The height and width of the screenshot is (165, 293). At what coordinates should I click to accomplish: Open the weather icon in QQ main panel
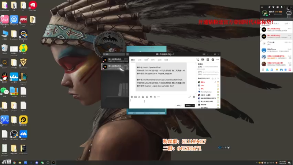click(x=289, y=13)
